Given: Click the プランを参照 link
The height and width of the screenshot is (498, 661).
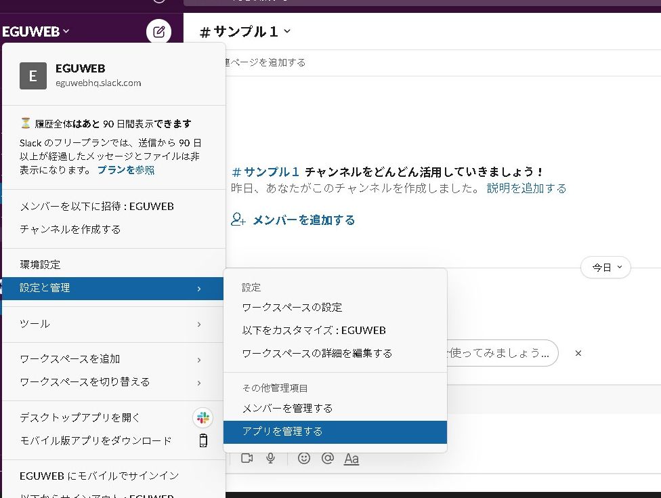Looking at the screenshot, I should (126, 170).
